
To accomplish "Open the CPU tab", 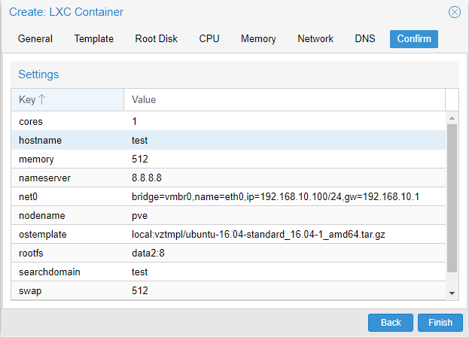I will point(209,39).
